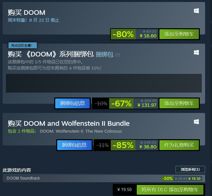The width and height of the screenshot is (212, 196).
Task: Click 浏览所有(1) button
Action: pyautogui.click(x=190, y=169)
